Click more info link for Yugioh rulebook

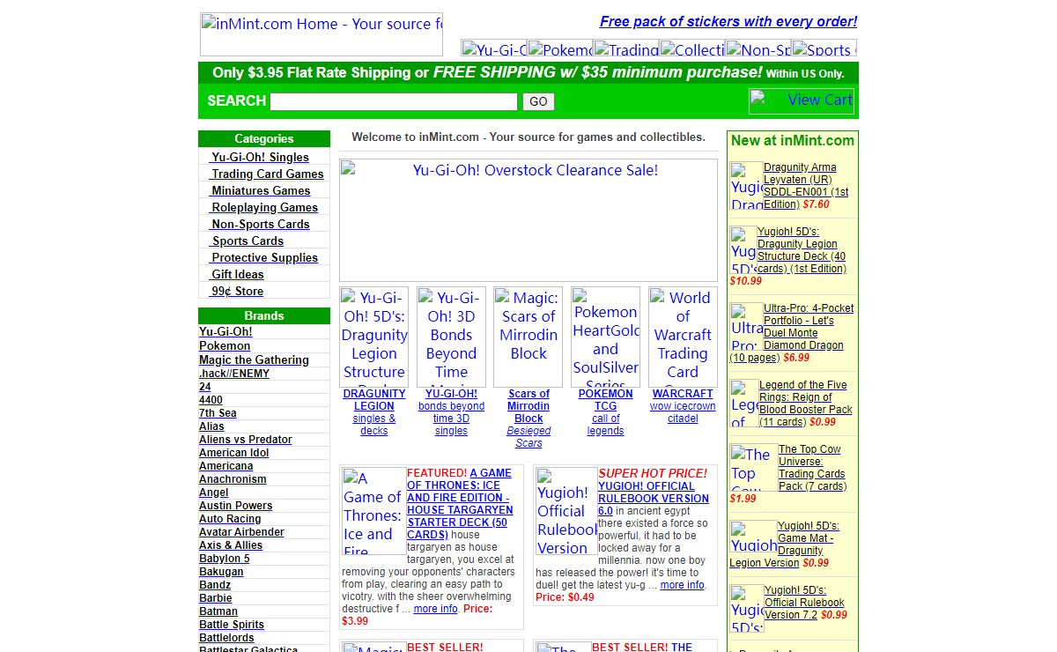pos(682,584)
